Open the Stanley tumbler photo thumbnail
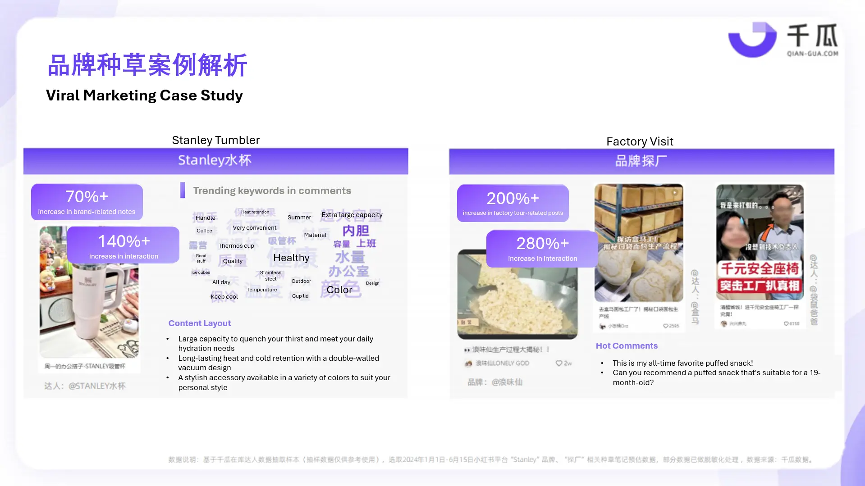Viewport: 865px width, 486px height. tap(89, 311)
